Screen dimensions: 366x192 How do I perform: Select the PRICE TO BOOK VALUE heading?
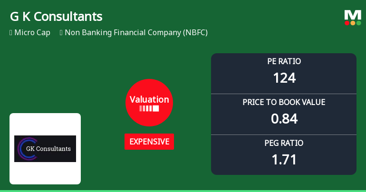[x=284, y=102]
